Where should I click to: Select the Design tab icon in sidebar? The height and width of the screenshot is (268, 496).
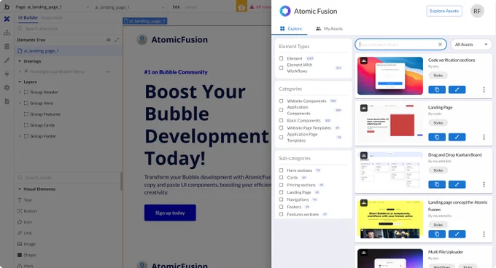point(7,19)
